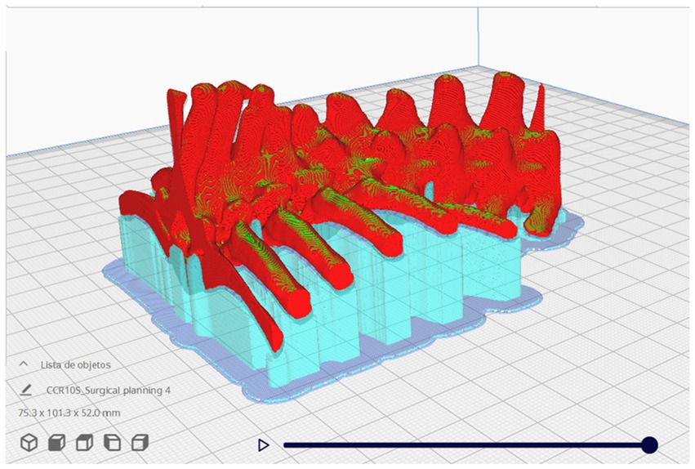The width and height of the screenshot is (695, 469).
Task: Edit object name with pencil icon
Action: pos(25,390)
